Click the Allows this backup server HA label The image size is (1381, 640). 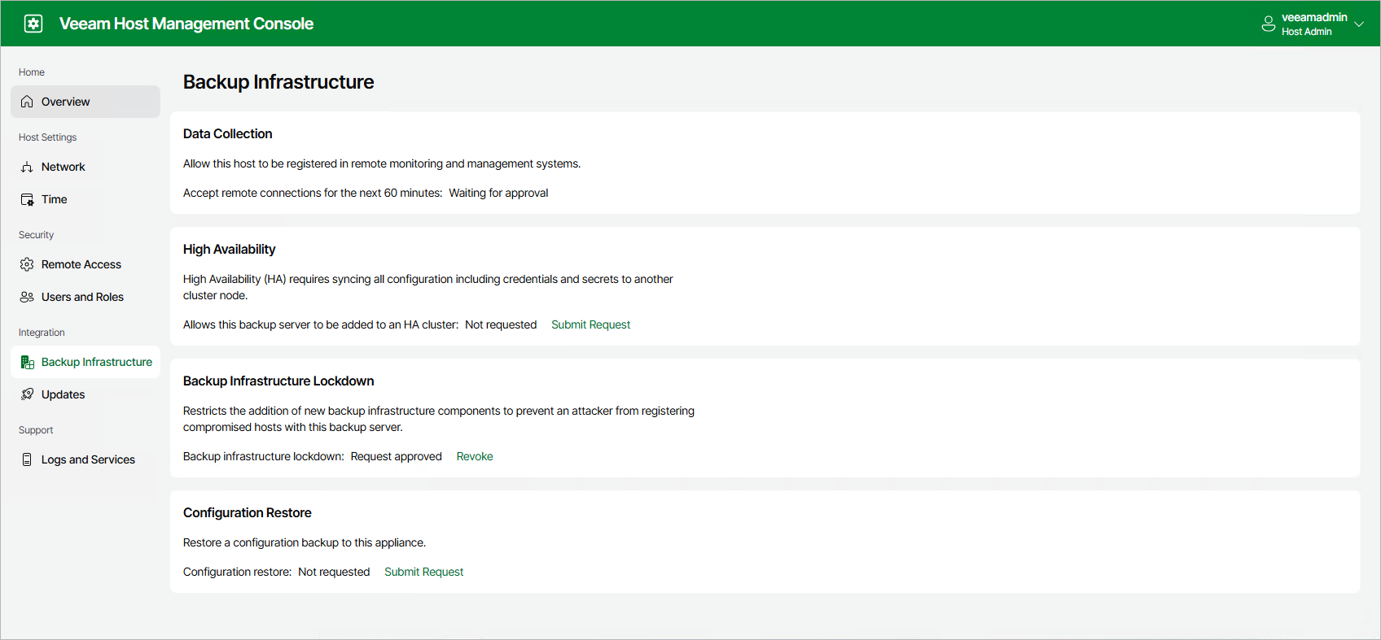tap(321, 324)
